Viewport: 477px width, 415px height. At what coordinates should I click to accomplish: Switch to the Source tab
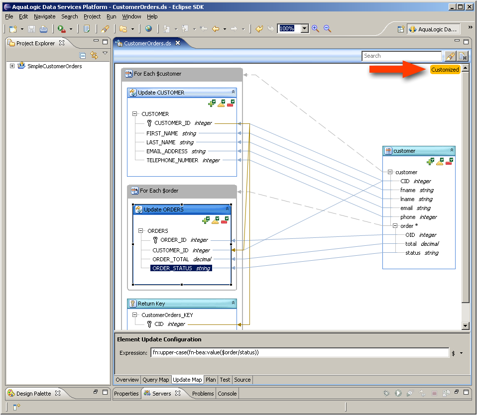[x=242, y=380]
